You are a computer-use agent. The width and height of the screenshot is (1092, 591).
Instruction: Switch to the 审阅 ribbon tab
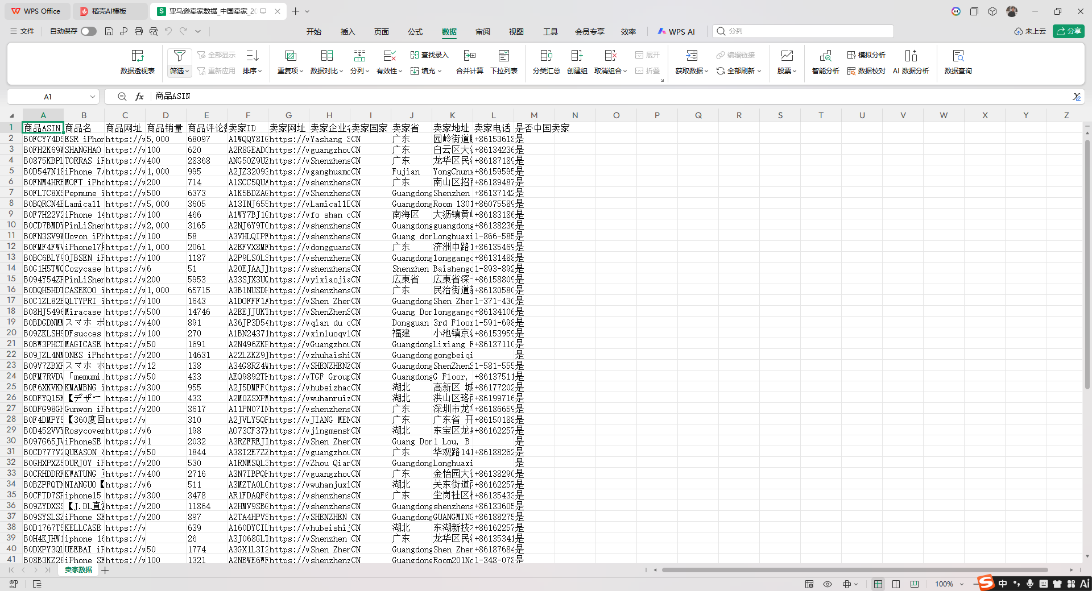(x=483, y=32)
